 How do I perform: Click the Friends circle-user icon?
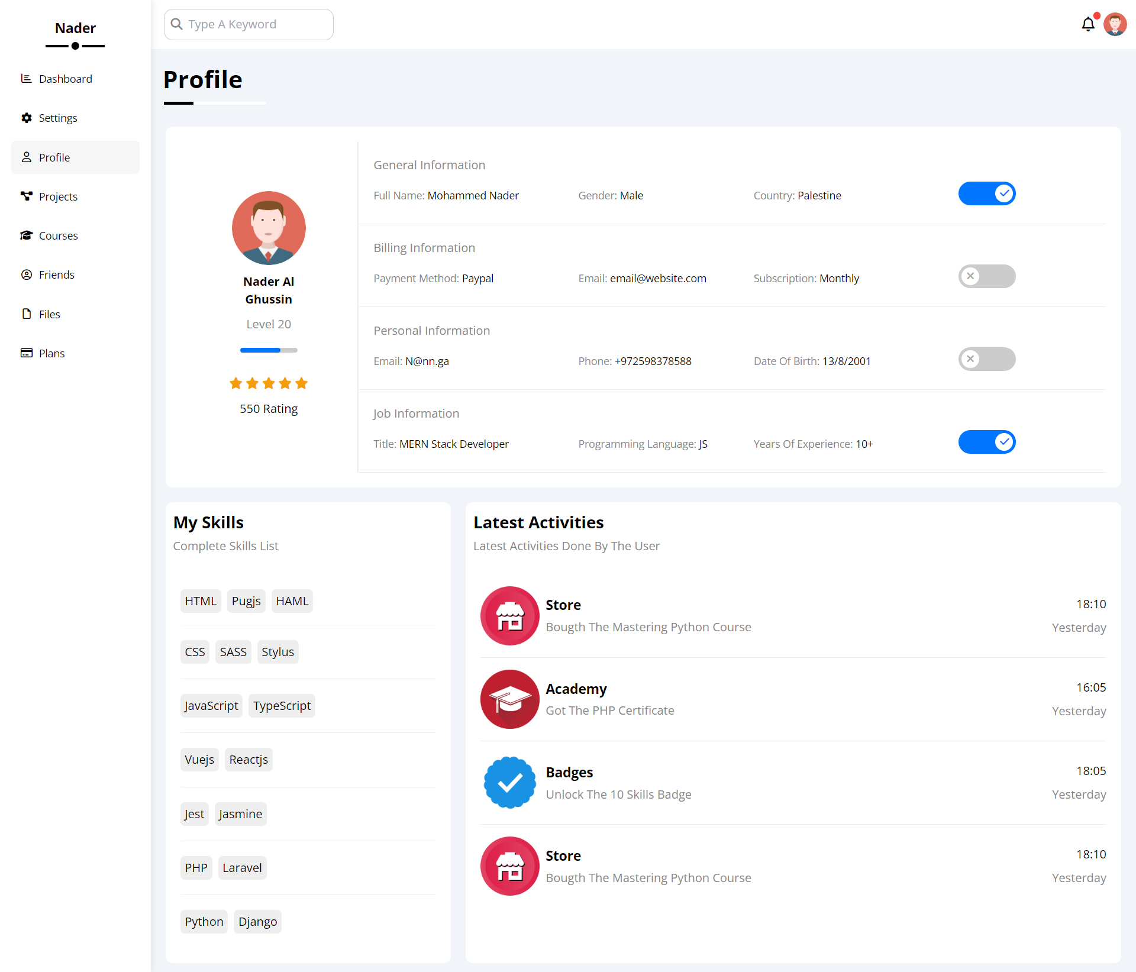(x=26, y=275)
